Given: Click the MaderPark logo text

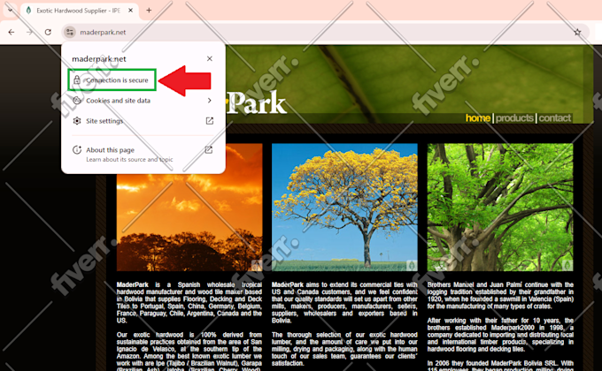Looking at the screenshot, I should [257, 102].
